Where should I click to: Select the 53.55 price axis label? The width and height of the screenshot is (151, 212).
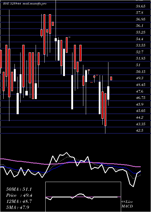[x=140, y=45]
